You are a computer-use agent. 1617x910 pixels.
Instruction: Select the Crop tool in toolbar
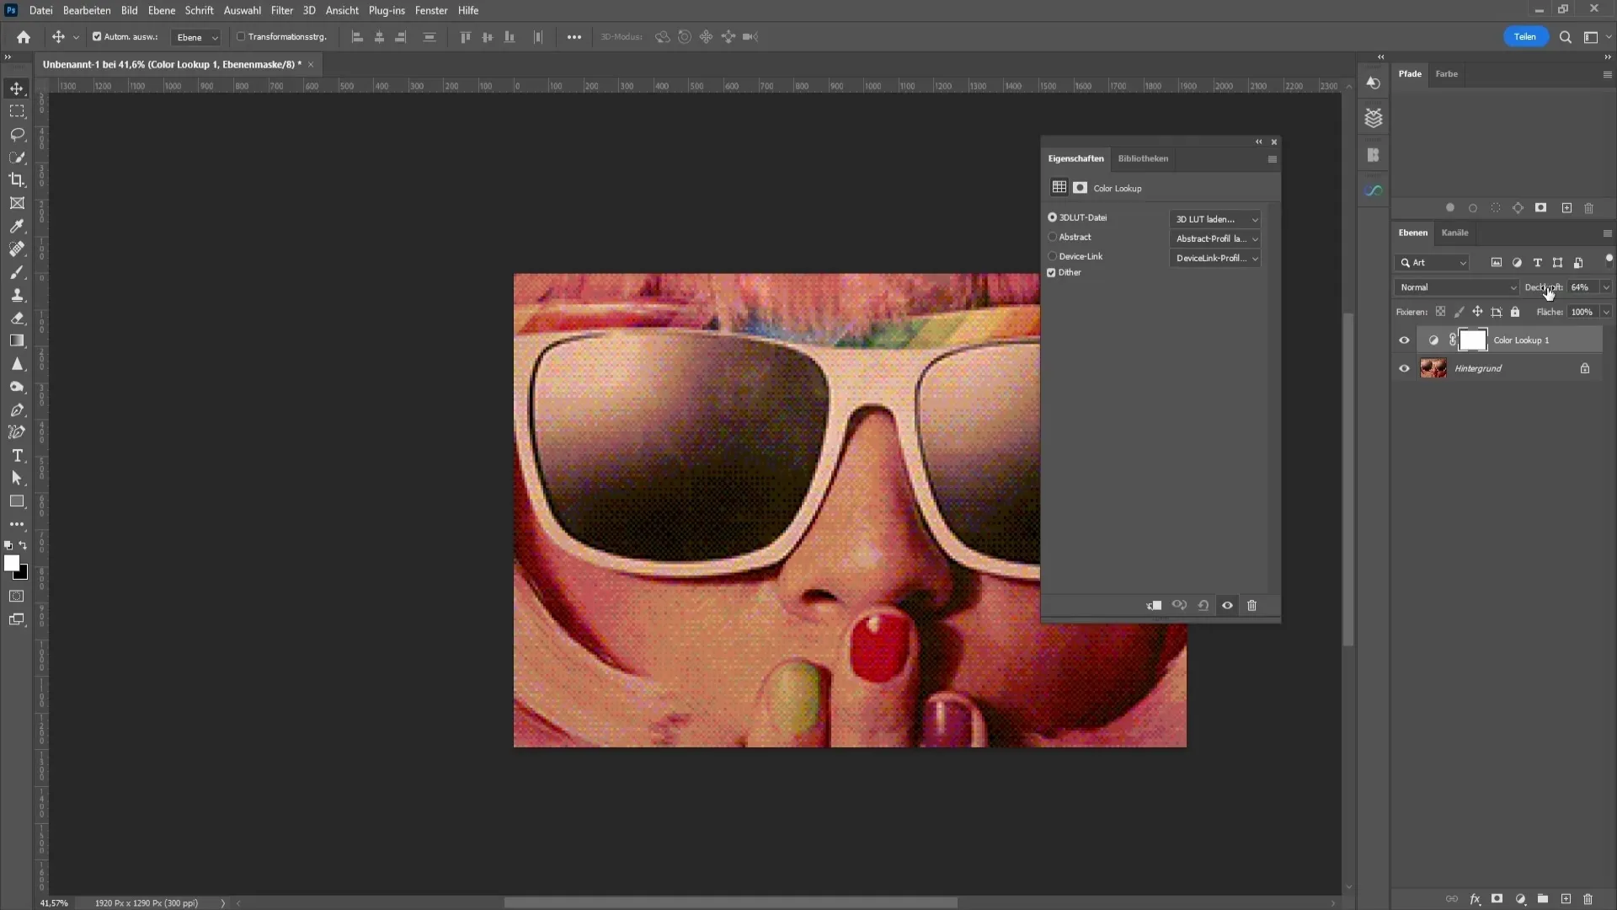(17, 180)
